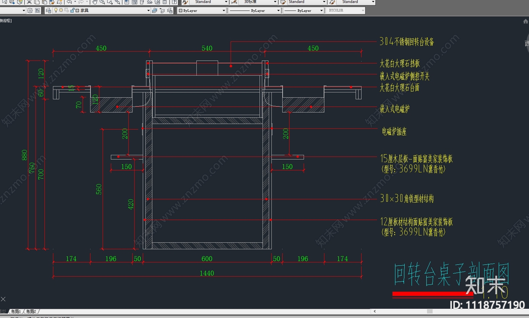This screenshot has height=318, width=529.
Task: Expand the layer 家具 dropdown
Action: pos(148,11)
